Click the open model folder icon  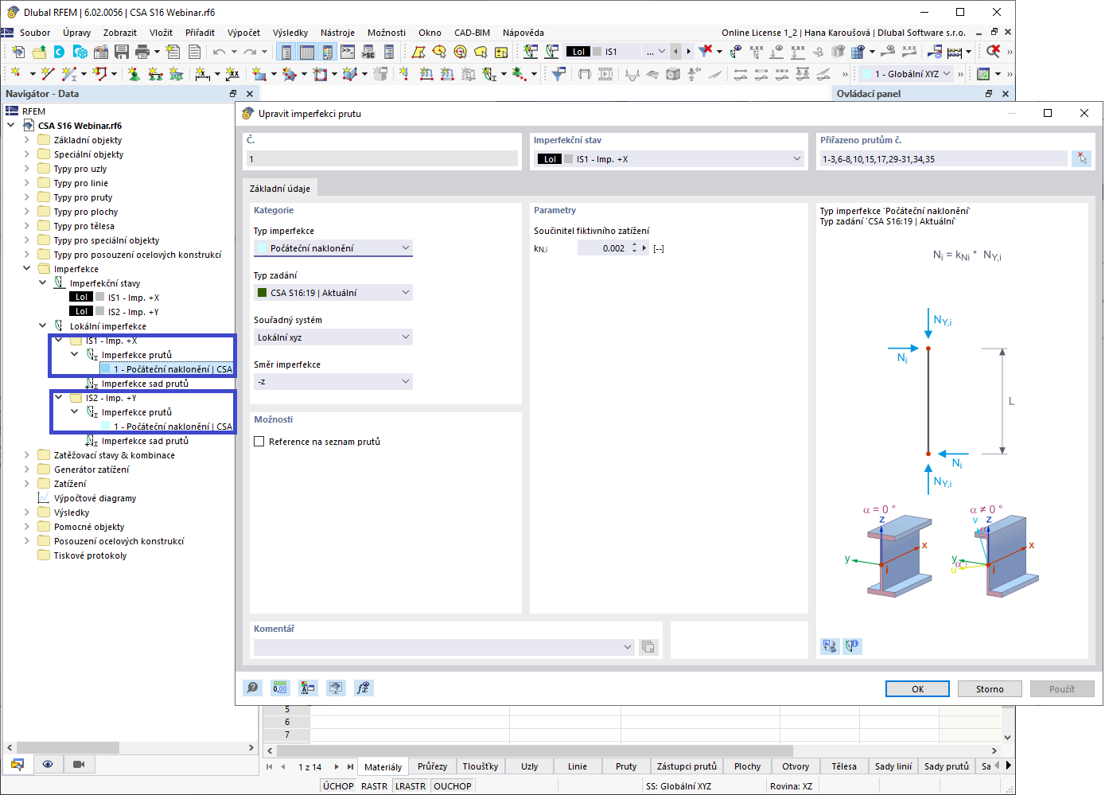coord(39,52)
